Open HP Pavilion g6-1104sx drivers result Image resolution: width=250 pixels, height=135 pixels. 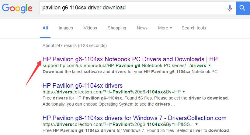(82, 86)
